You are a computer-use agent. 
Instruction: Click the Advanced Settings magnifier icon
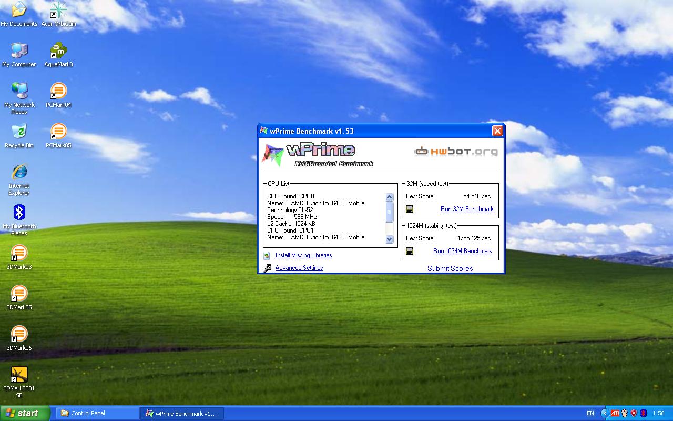point(267,268)
